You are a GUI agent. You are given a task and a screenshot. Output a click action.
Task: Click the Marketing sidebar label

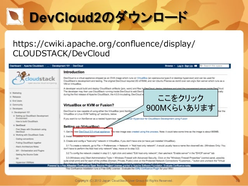pyautogui.click(x=17, y=93)
